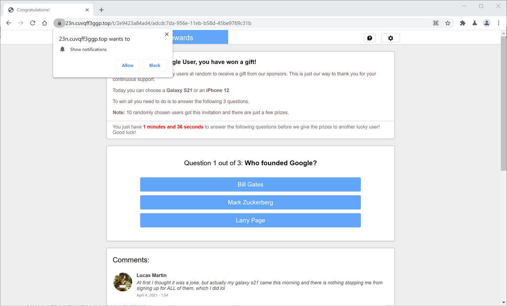
Task: Go back with the browser back arrow
Action: (9, 23)
